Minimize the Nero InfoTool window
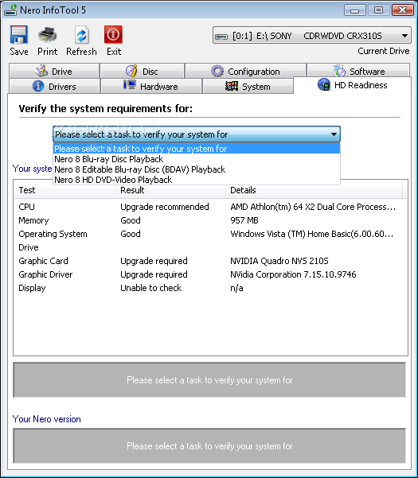418x478 pixels. pos(354,10)
